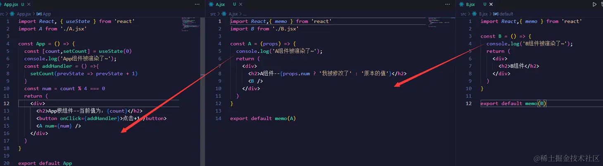Click line number 12 in B.jsx gutter

tap(469, 103)
